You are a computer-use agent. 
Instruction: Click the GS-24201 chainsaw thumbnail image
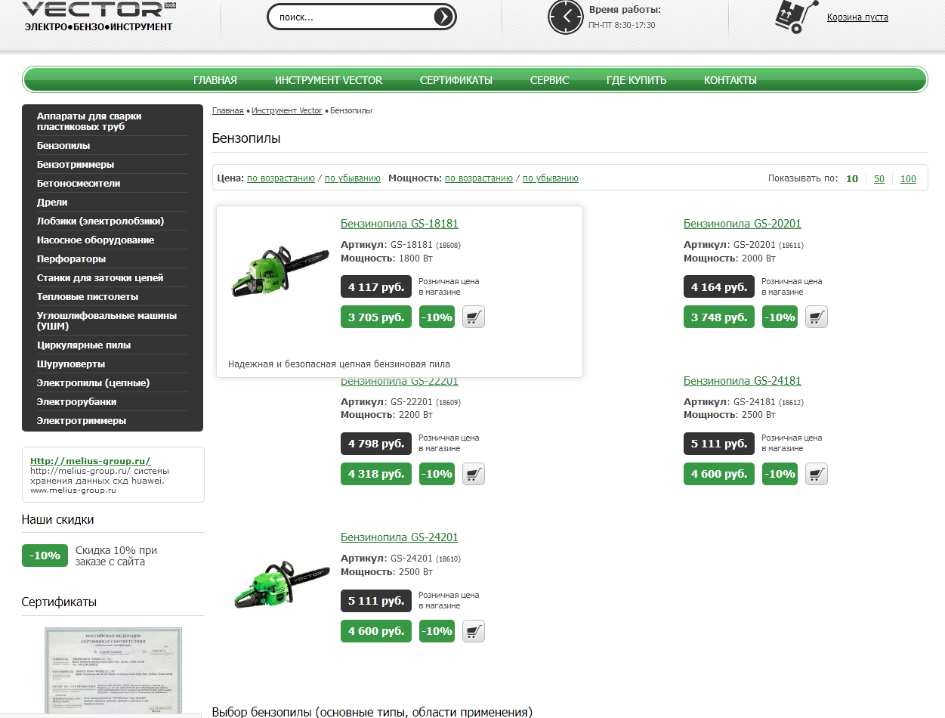tap(280, 585)
